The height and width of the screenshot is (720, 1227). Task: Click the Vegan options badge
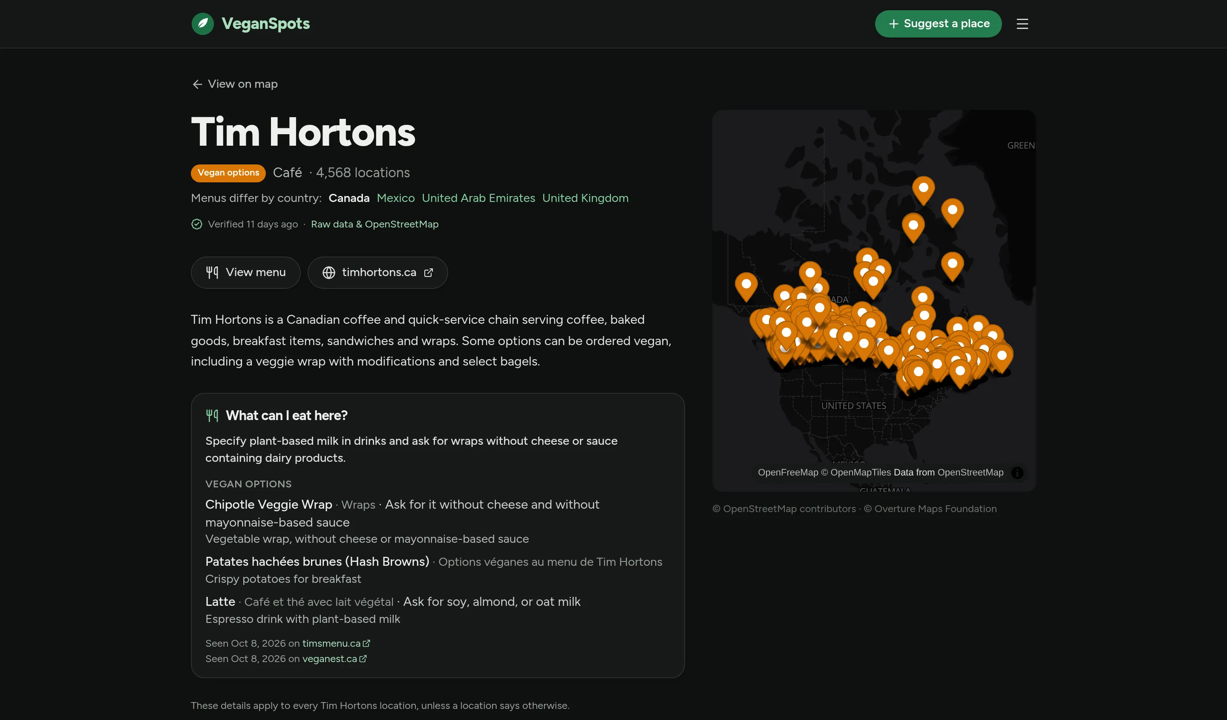pos(228,173)
